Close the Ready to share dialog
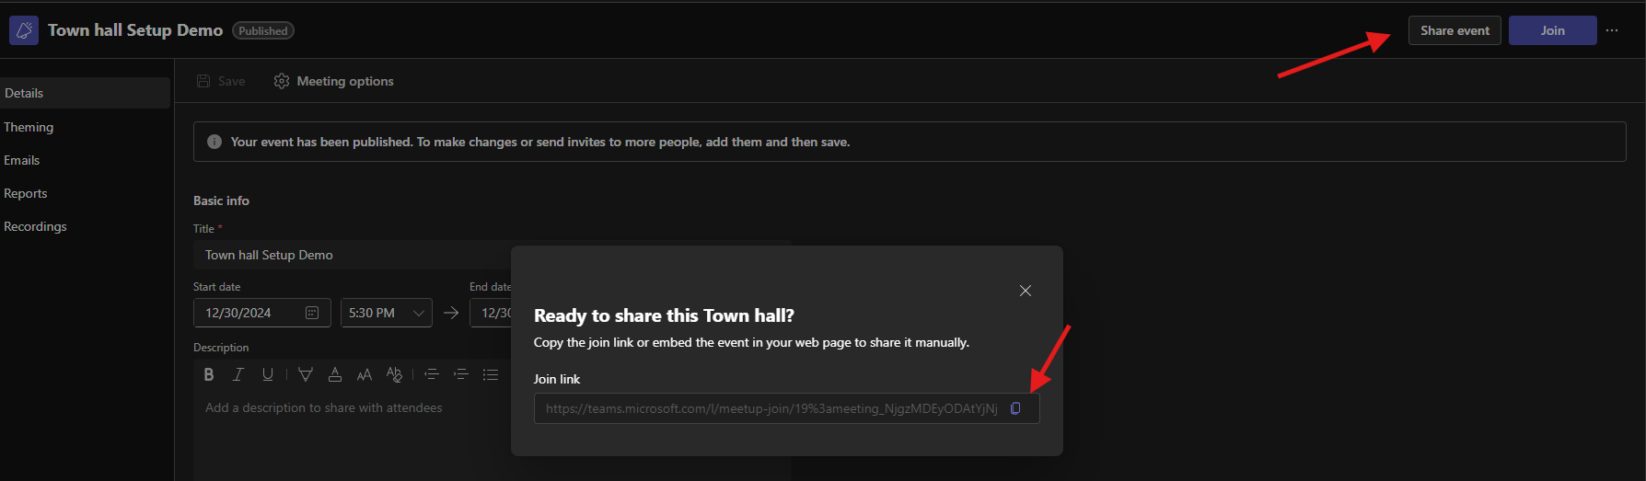 [x=1025, y=291]
